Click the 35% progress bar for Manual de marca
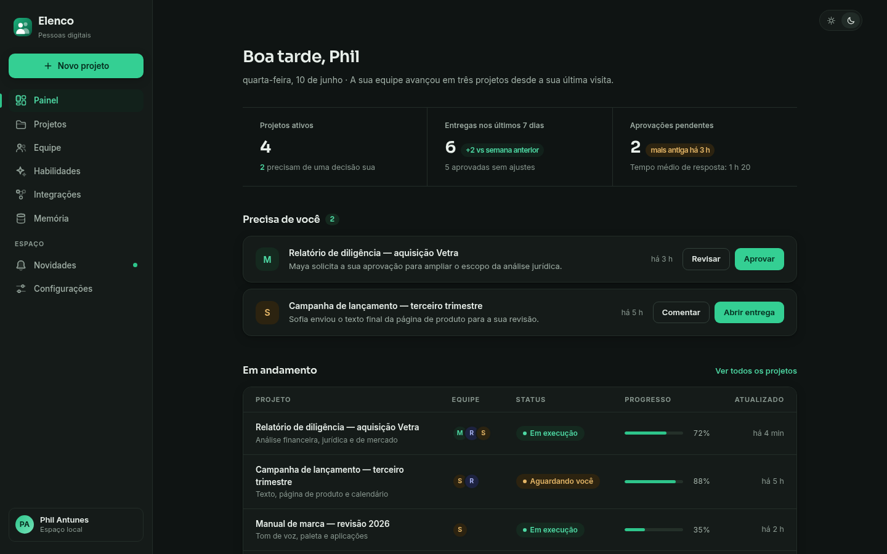 (654, 529)
